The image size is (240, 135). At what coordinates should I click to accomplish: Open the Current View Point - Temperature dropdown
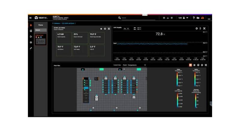[134, 65]
